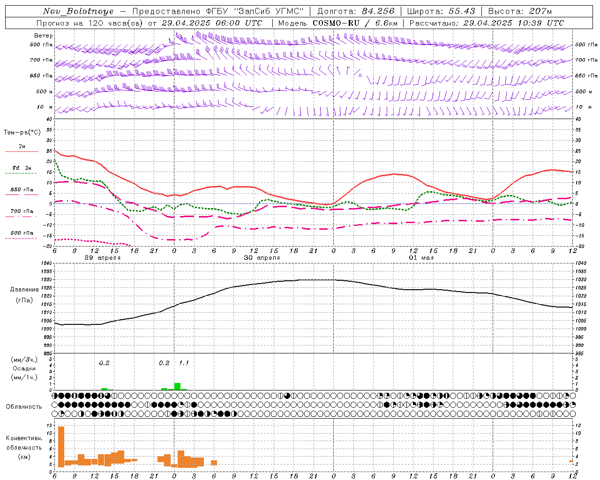Click the 'Конвективн.' convective cloud label
Screen dimensions: 600x480
24,438
